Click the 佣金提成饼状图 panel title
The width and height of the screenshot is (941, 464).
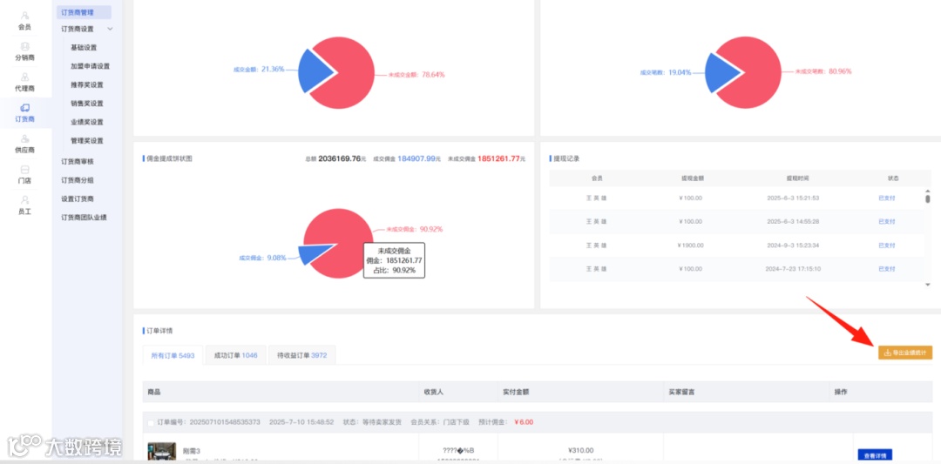coord(169,158)
